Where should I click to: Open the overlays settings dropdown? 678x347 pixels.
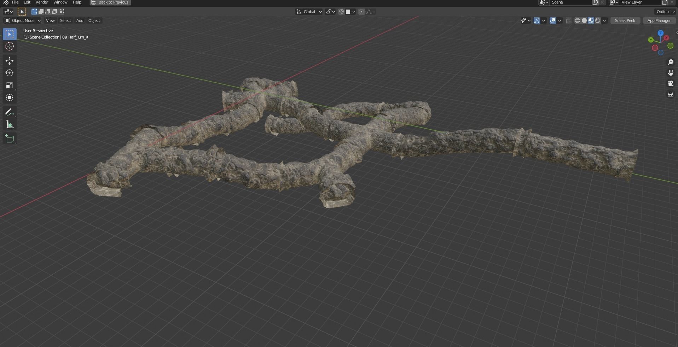point(560,20)
